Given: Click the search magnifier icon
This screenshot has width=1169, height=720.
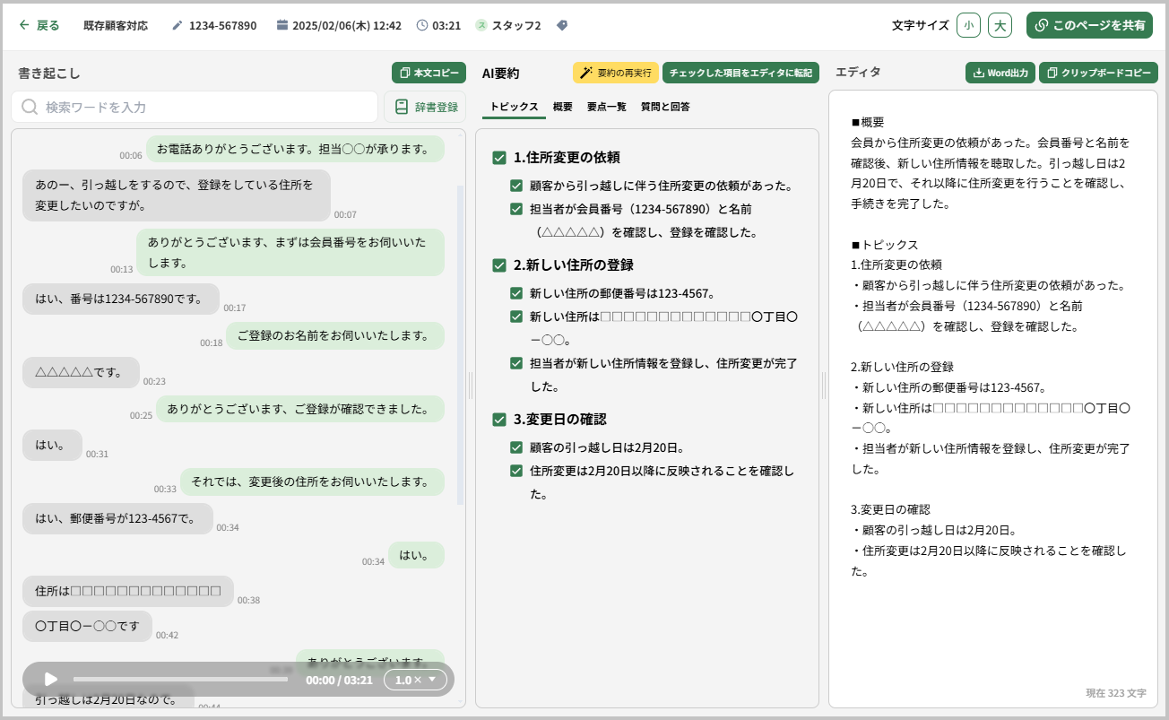Looking at the screenshot, I should 30,107.
